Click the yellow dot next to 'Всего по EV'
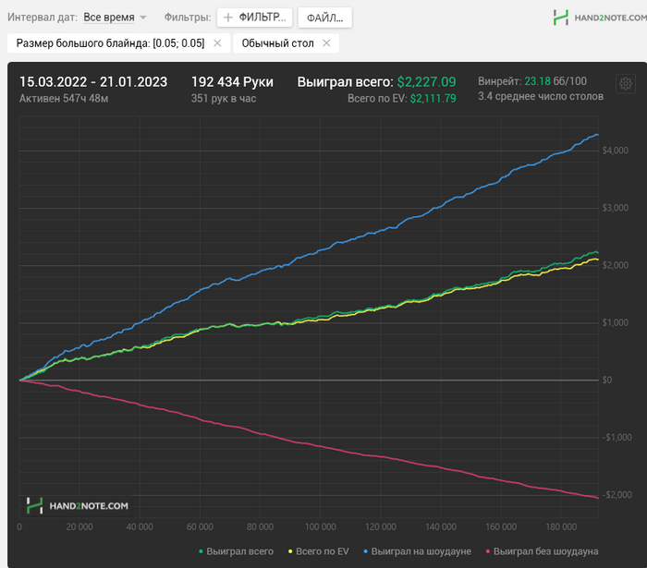Screen dimensions: 647x568 [290, 551]
